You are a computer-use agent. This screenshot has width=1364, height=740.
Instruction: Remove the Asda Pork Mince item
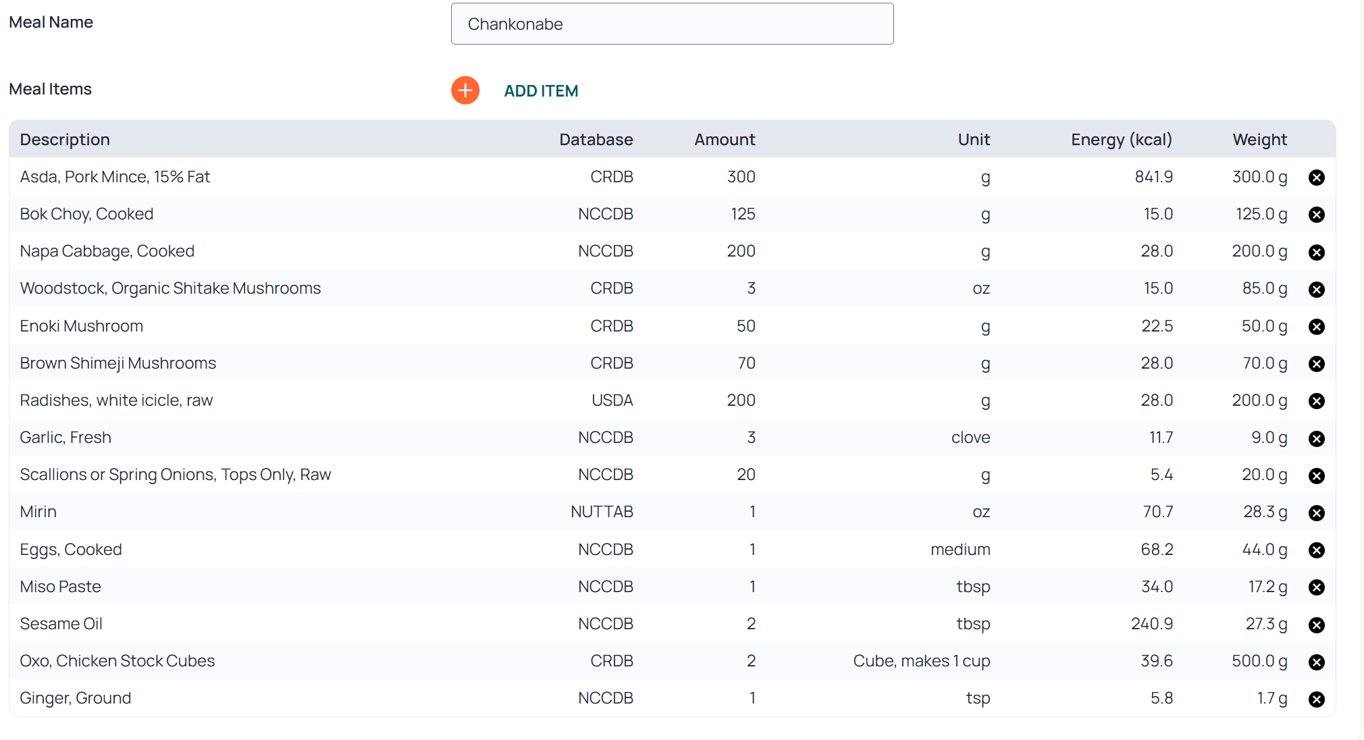point(1316,178)
